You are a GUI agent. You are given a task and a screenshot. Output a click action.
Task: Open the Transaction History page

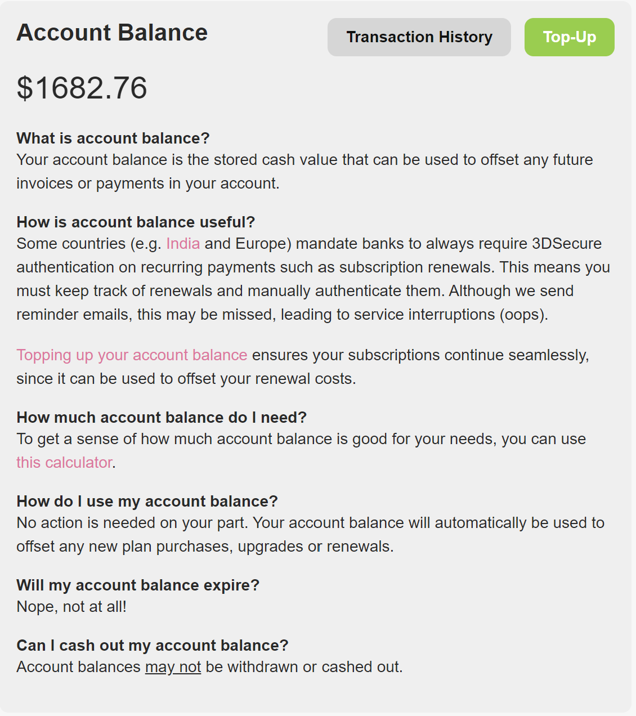(419, 37)
